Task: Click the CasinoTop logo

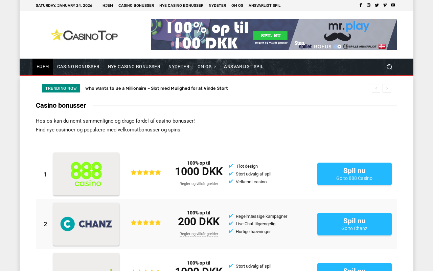Action: coord(84,35)
